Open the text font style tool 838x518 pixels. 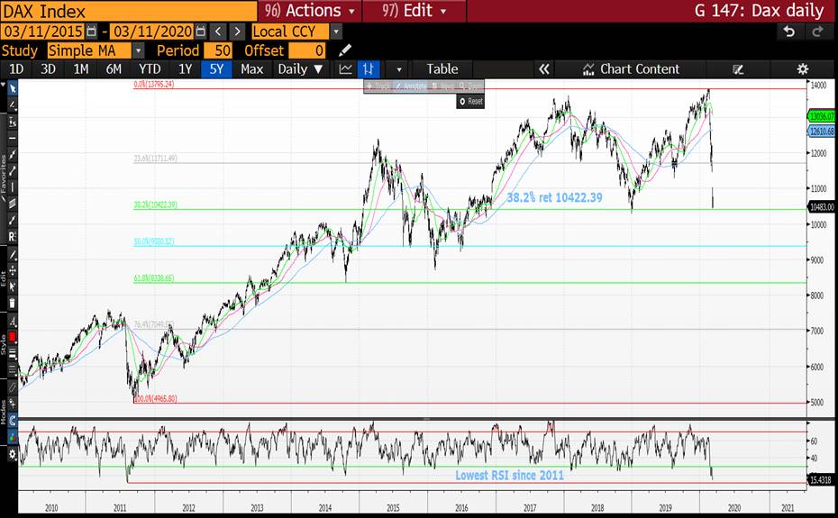point(13,322)
